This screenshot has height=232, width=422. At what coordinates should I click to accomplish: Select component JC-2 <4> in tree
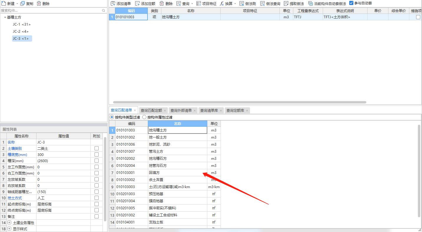tap(21, 32)
